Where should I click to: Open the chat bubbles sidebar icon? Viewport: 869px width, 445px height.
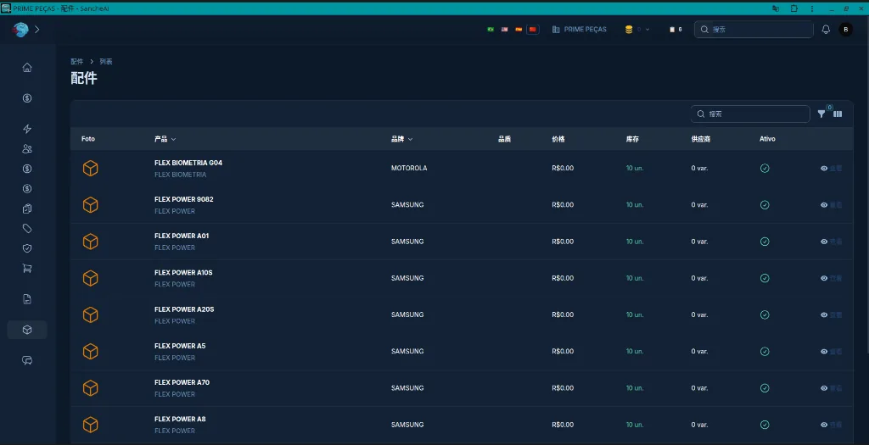27,360
